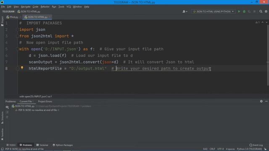Go to previous highlighted problem arrow
The height and width of the screenshot is (151, 269).
pyautogui.click(x=262, y=22)
